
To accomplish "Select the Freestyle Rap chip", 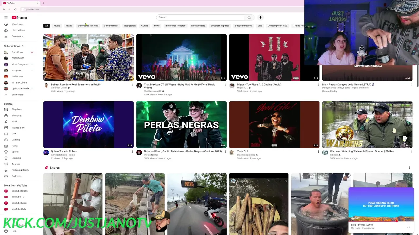I will click(198, 26).
